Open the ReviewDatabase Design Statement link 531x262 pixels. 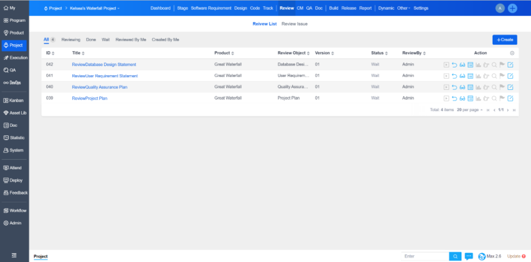tap(104, 65)
